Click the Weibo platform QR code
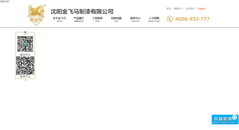 [x=25, y=65]
